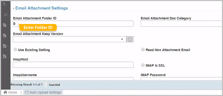Enable Use Existing Setting checkbox

point(15,50)
